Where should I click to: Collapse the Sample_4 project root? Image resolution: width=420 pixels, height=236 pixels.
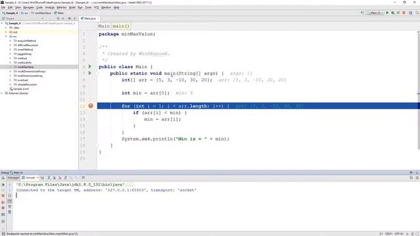2,24
